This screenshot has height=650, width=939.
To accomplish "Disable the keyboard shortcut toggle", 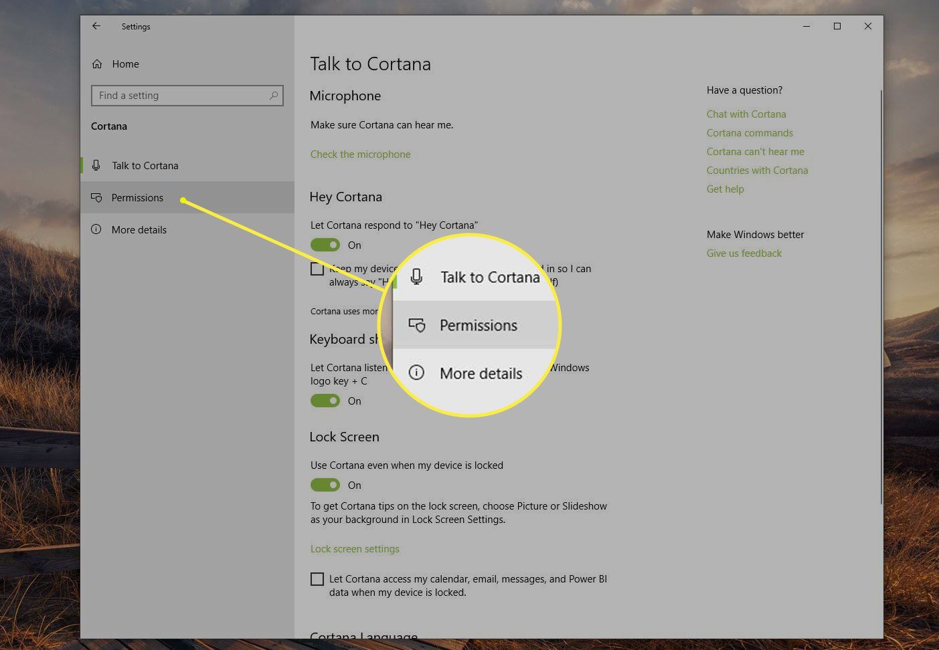I will pyautogui.click(x=325, y=401).
